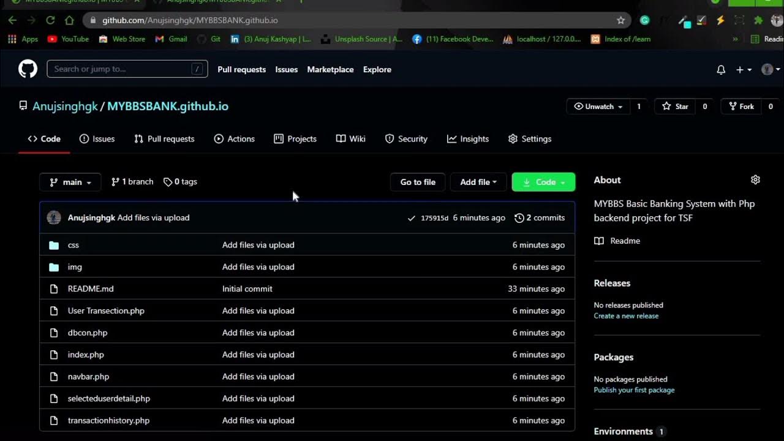
Task: Star this repository
Action: [x=675, y=107]
